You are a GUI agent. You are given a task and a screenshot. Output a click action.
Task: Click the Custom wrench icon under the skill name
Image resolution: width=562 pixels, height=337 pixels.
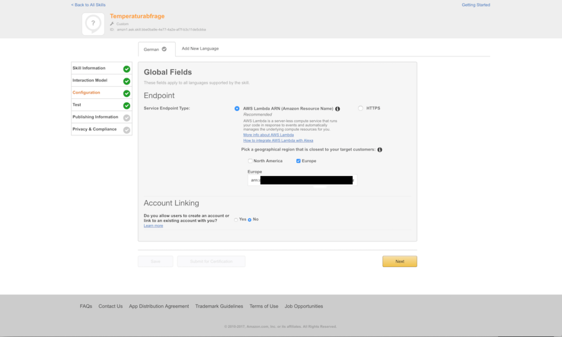113,24
